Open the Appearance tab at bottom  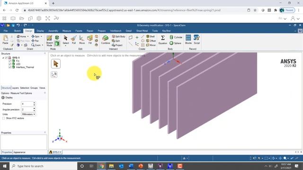[19, 152]
